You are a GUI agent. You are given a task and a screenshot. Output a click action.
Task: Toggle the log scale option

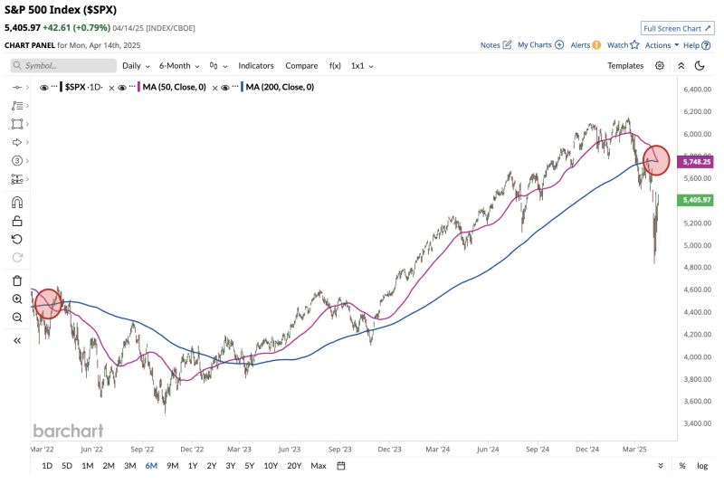702,466
